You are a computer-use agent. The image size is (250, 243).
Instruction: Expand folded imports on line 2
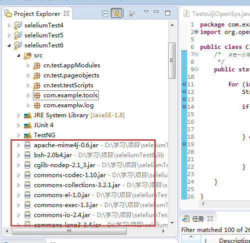tap(197, 31)
